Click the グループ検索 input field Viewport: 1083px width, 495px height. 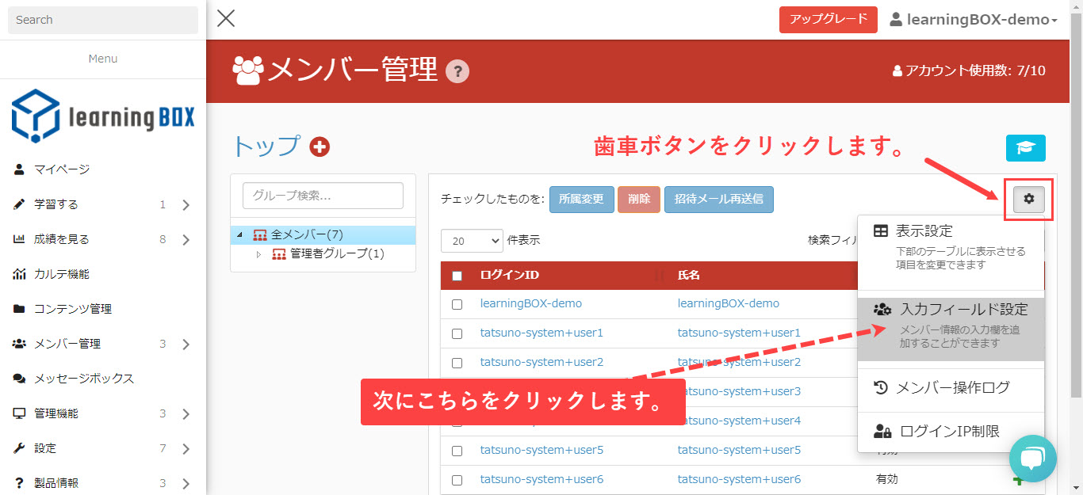tap(323, 196)
